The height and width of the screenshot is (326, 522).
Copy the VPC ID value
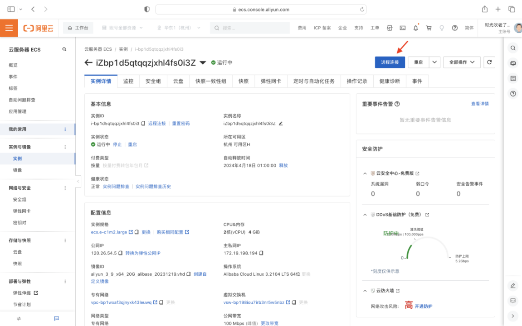pyautogui.click(x=161, y=302)
